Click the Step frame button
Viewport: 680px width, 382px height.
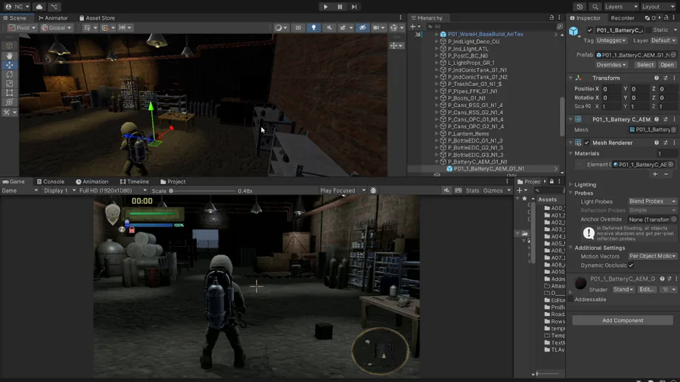tap(354, 7)
